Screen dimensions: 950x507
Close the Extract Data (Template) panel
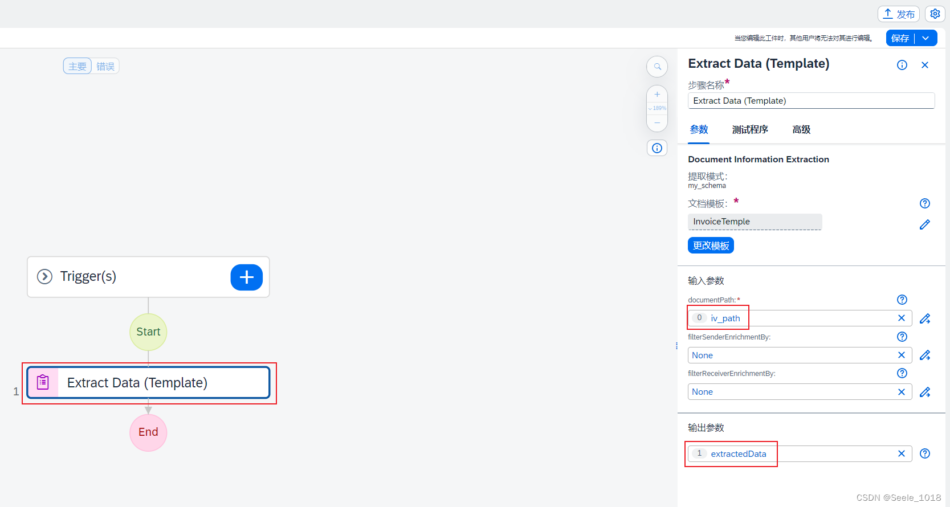pyautogui.click(x=925, y=65)
